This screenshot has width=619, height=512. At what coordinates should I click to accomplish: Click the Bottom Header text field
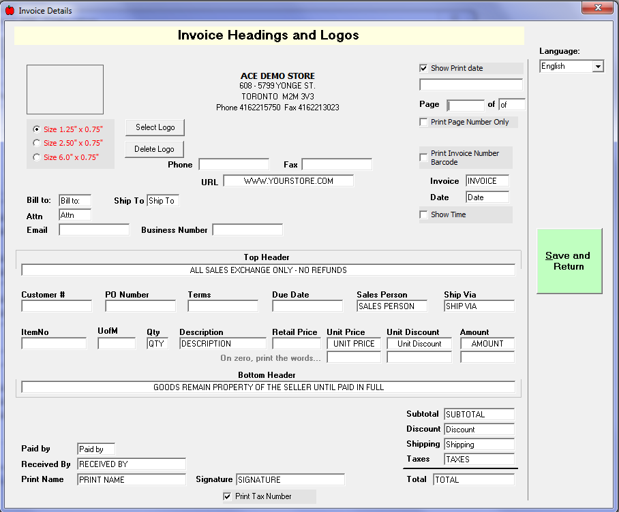click(x=269, y=387)
